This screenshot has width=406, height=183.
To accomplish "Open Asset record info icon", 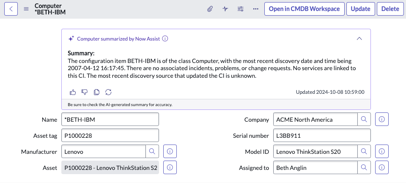I will tap(170, 167).
